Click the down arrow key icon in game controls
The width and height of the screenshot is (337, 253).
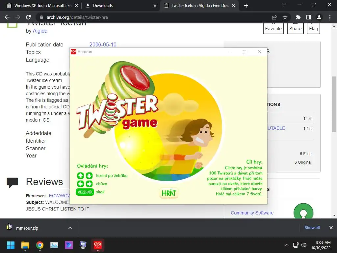89,176
